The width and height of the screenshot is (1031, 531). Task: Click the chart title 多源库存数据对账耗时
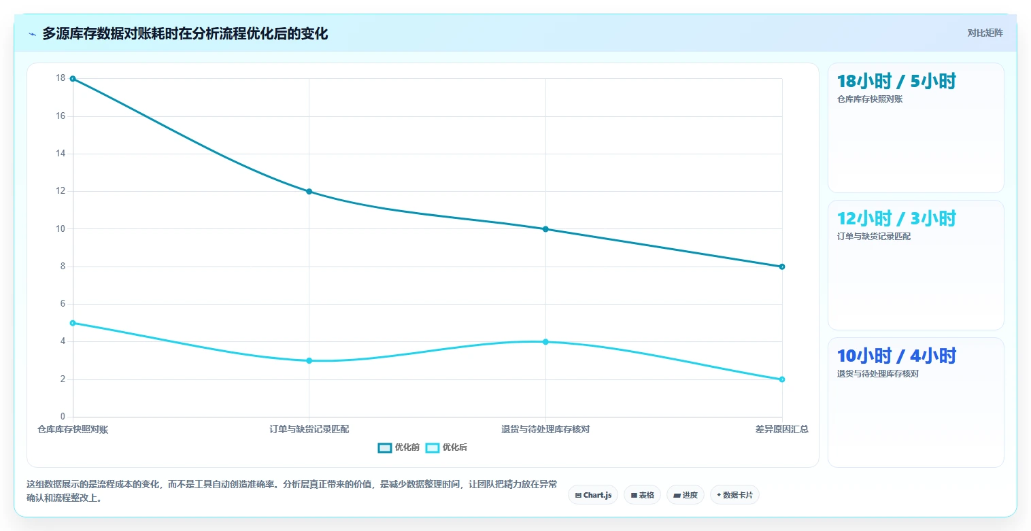click(x=185, y=33)
